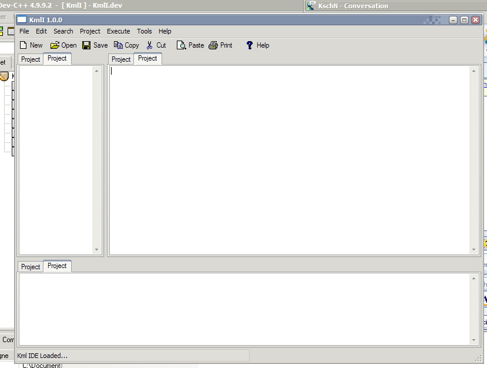
Task: Open the Execute menu
Action: pos(118,31)
